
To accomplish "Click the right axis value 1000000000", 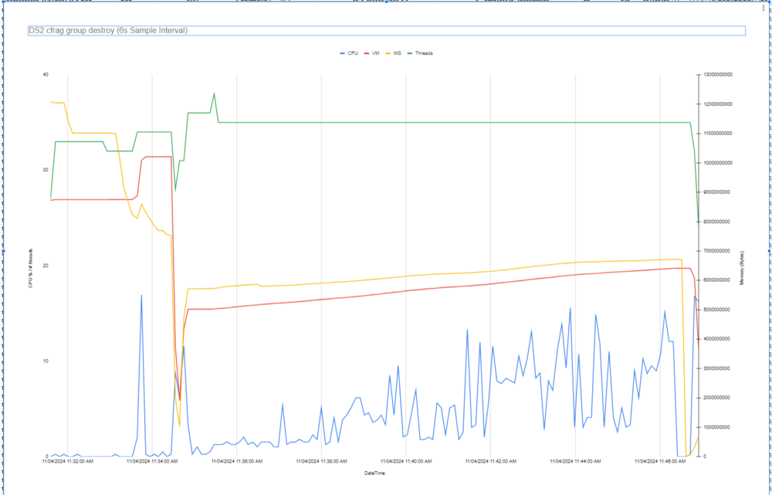I will click(717, 427).
